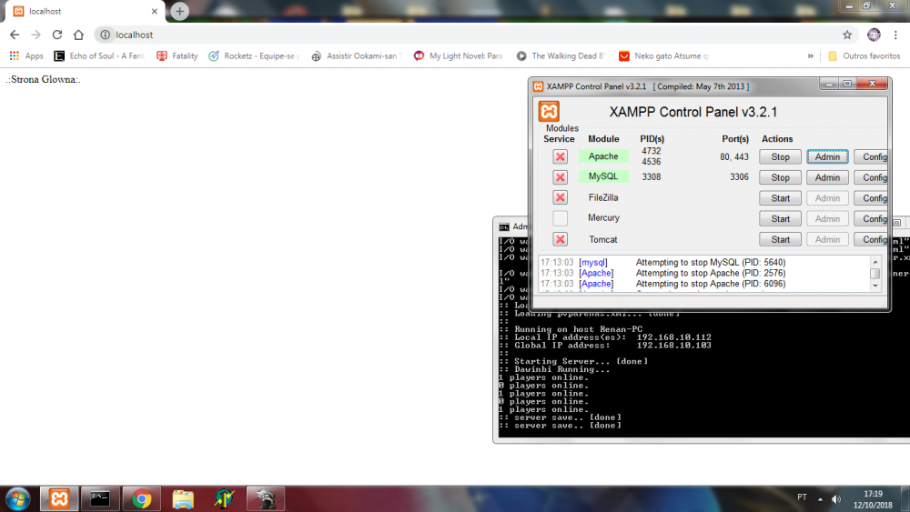The height and width of the screenshot is (512, 910).
Task: Reload the localhost page
Action: point(56,35)
